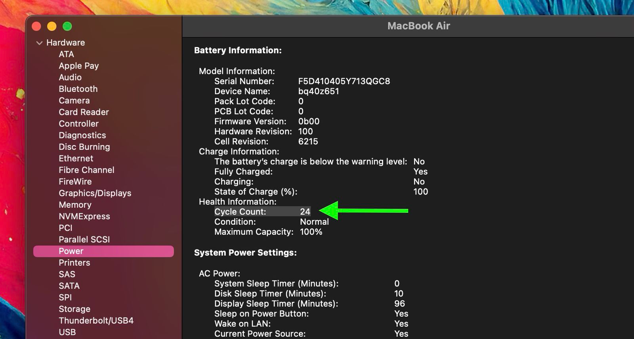Click the Wake on LAN label
634x339 pixels.
(243, 324)
